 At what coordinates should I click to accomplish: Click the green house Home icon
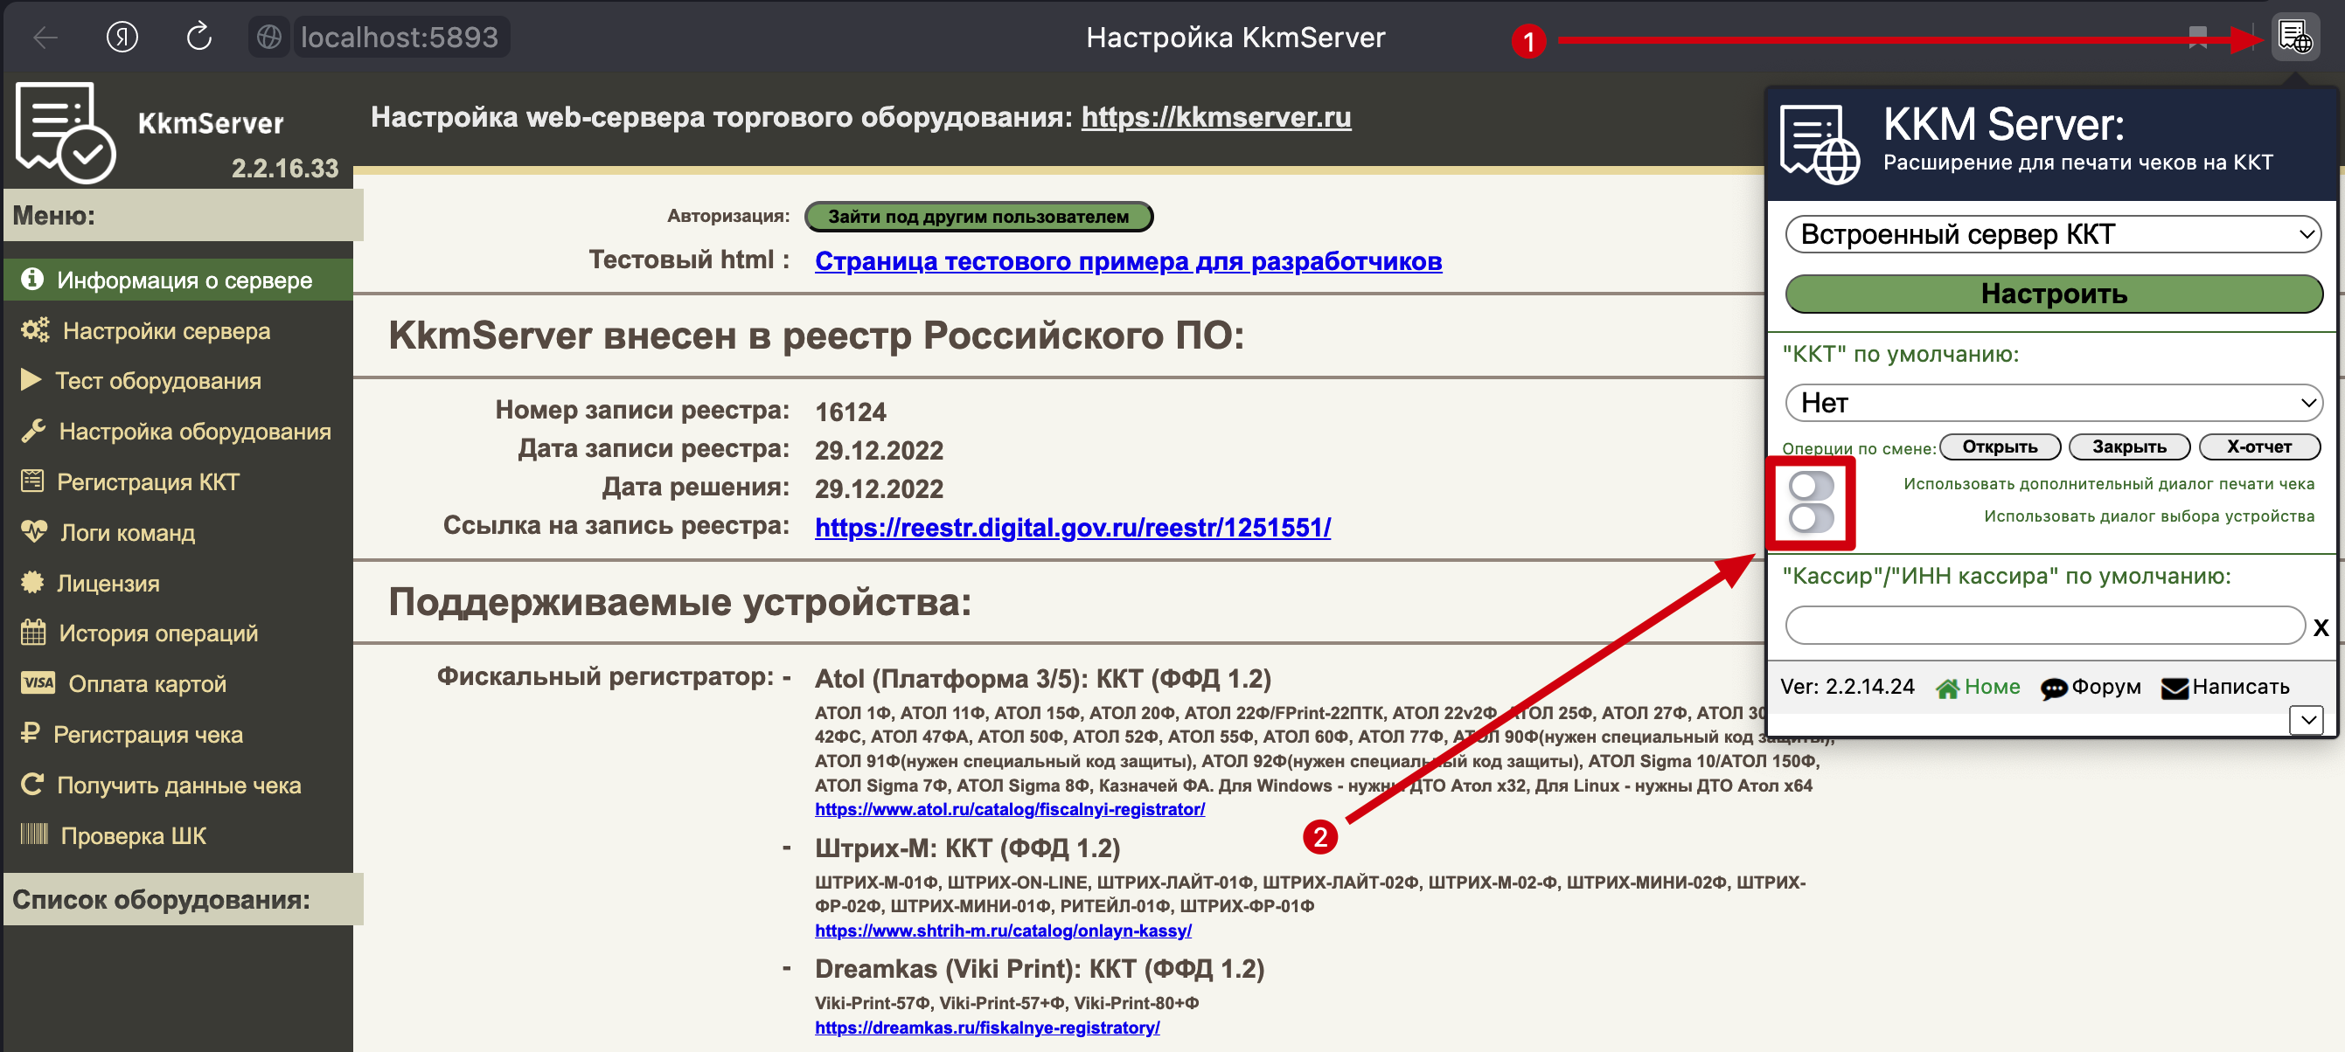click(1947, 688)
